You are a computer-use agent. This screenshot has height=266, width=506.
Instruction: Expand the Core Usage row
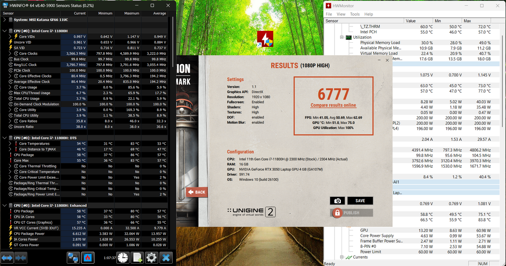pos(11,87)
